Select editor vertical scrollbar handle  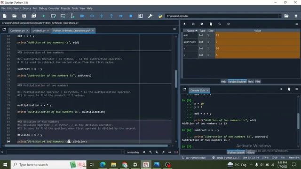176,79
